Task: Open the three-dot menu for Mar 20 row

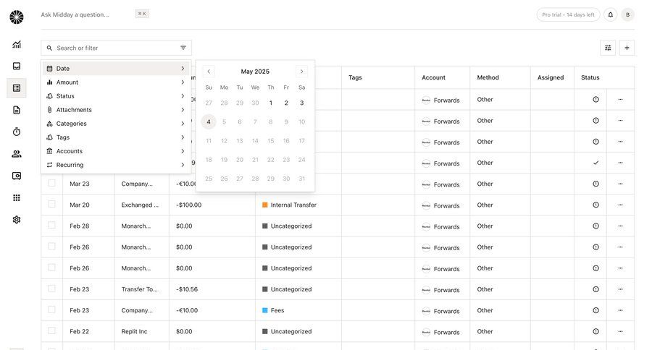Action: click(x=620, y=205)
